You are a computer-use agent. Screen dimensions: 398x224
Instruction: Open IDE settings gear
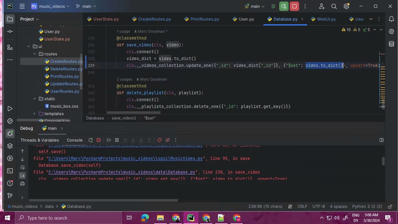coord(346,6)
